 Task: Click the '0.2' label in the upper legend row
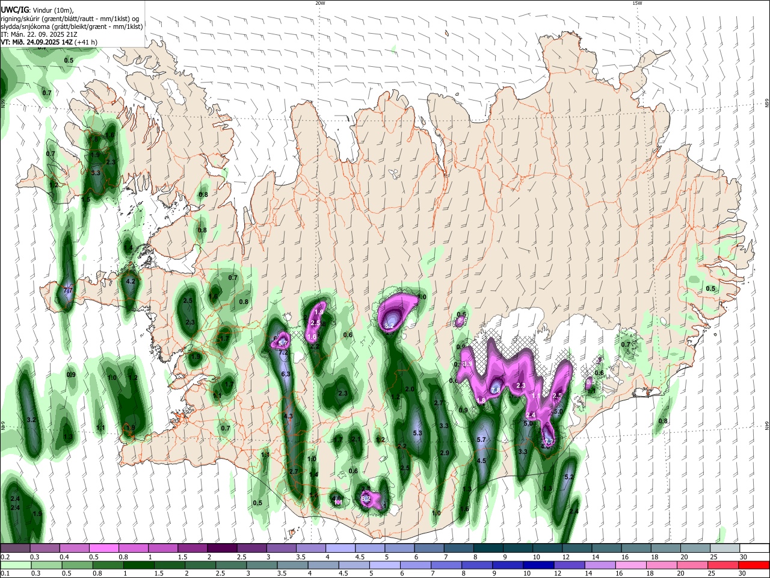tap(5, 557)
